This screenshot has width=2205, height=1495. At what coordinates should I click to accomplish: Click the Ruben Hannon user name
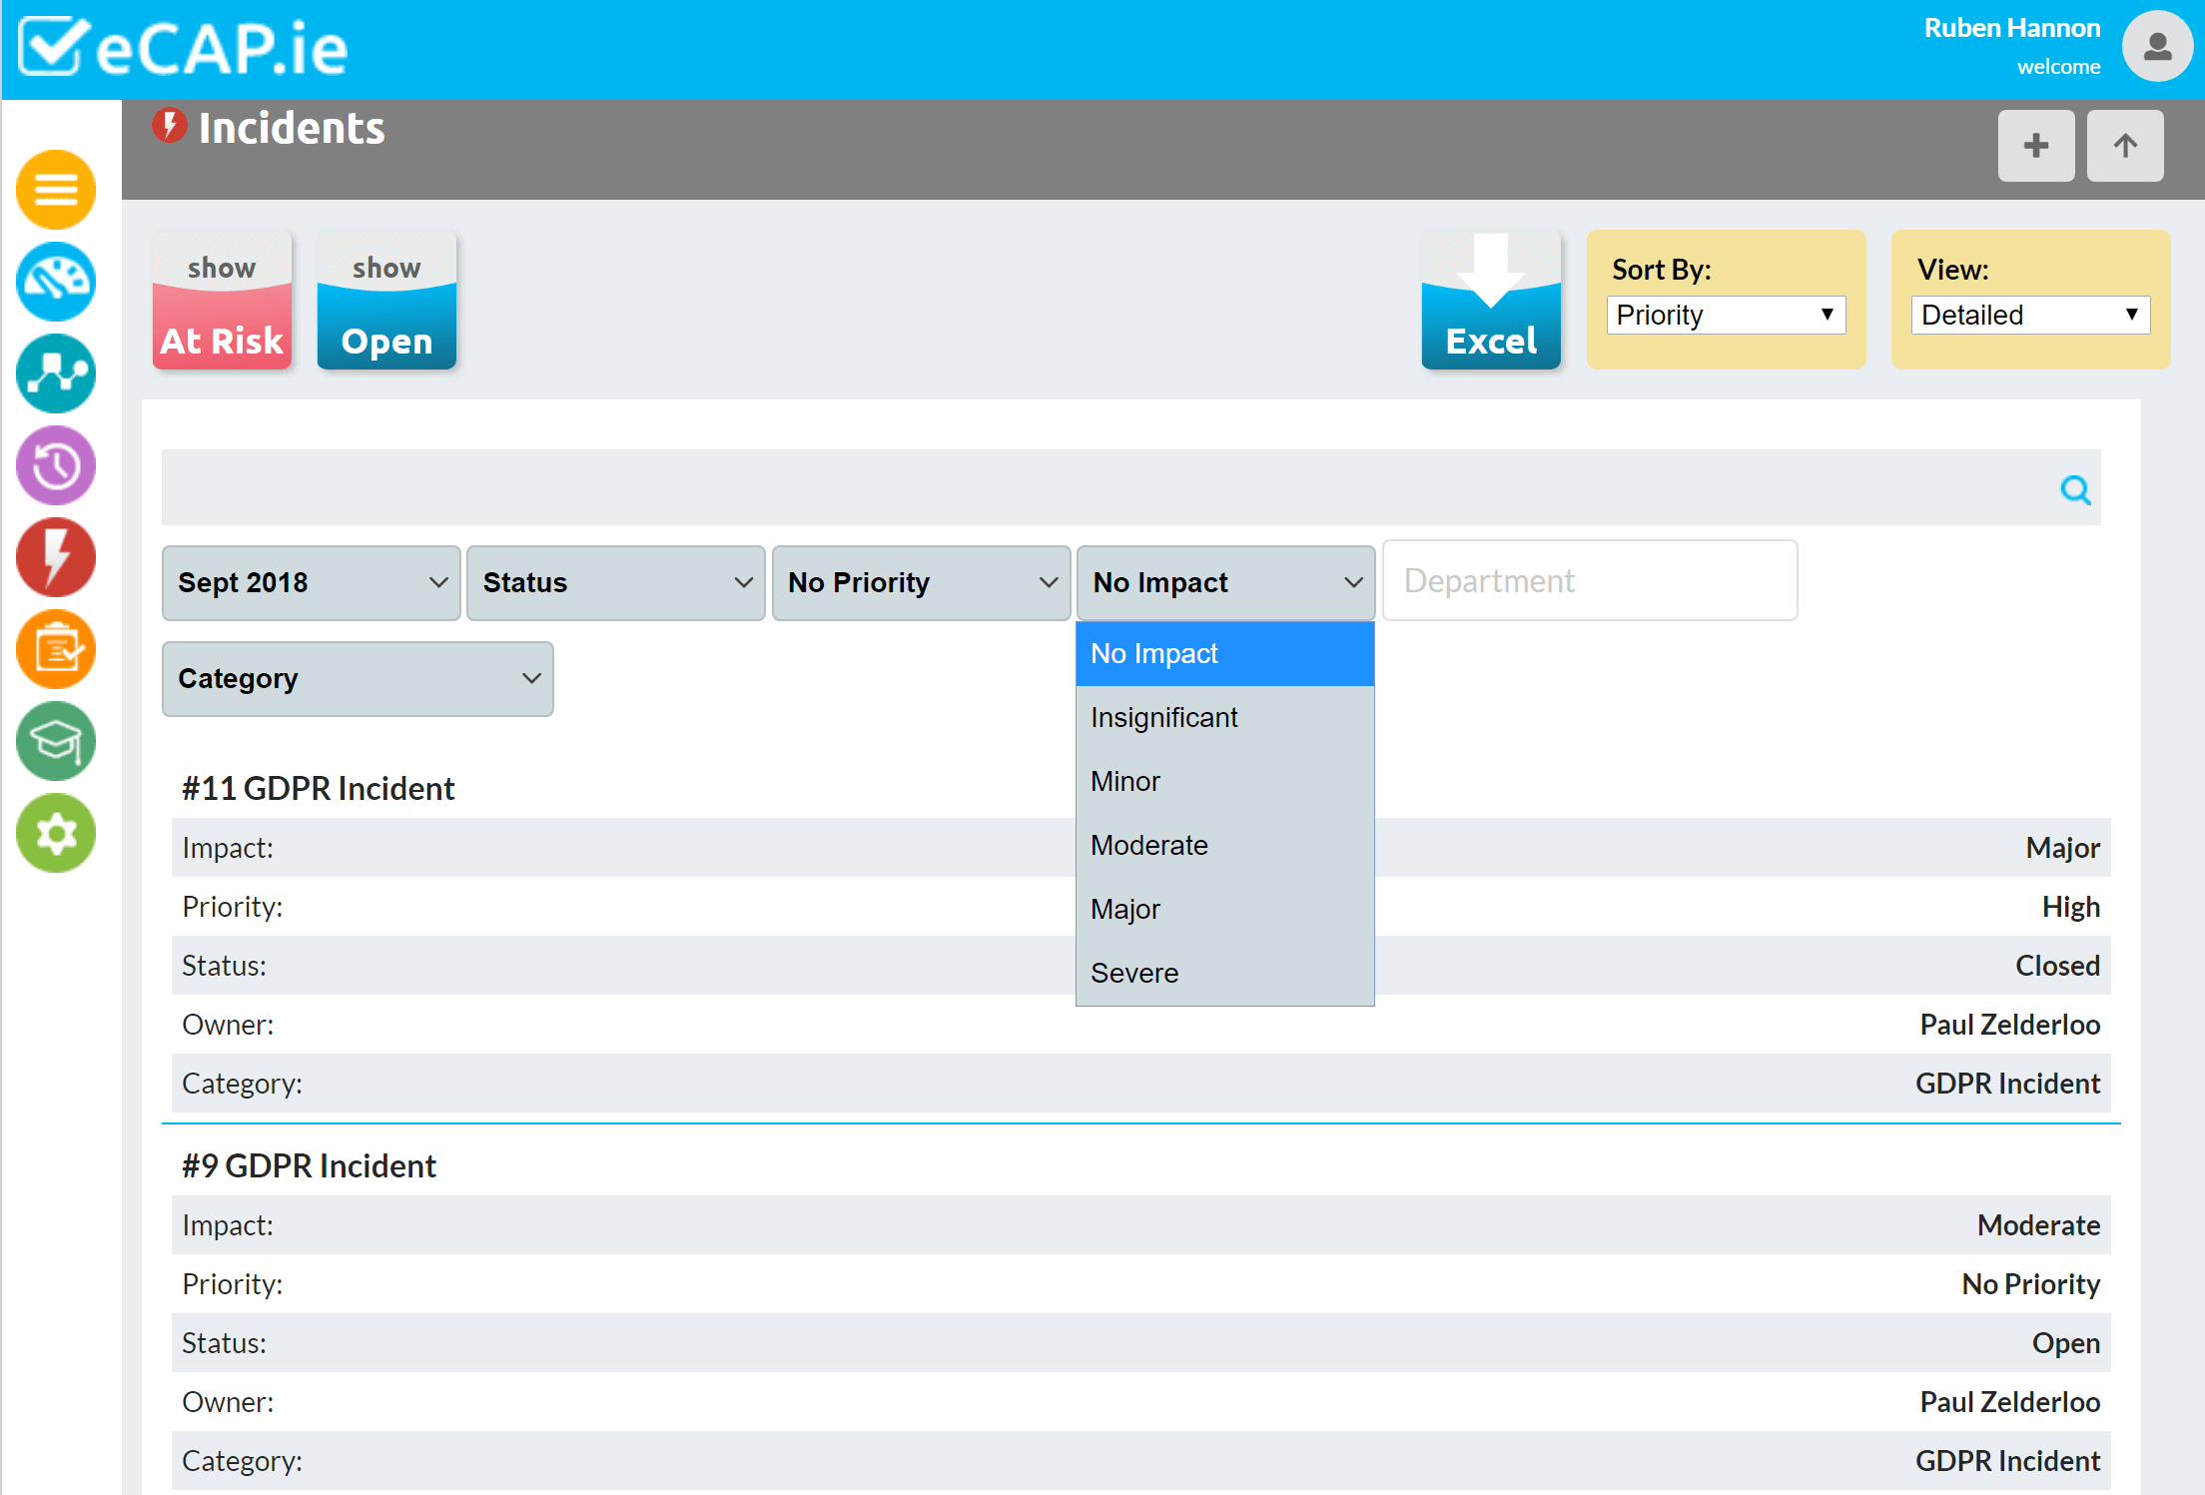pos(2012,28)
